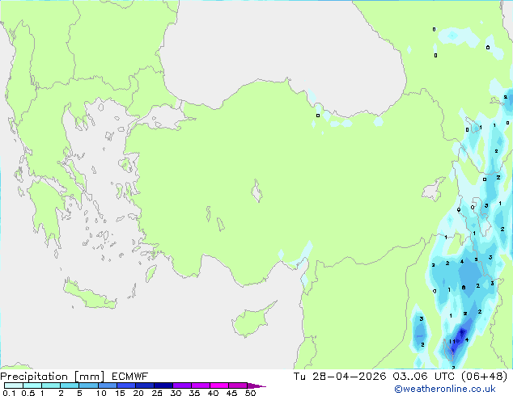Select the 15–20 mm legend swatch
The width and height of the screenshot is (513, 396).
pos(125,385)
